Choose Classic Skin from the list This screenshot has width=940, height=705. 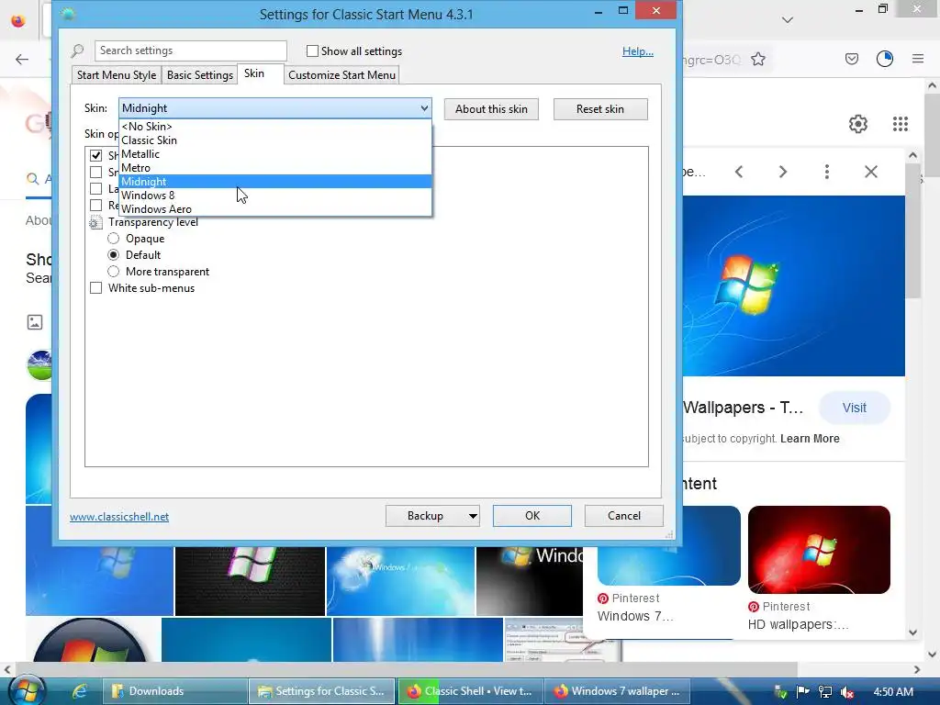[275, 140]
